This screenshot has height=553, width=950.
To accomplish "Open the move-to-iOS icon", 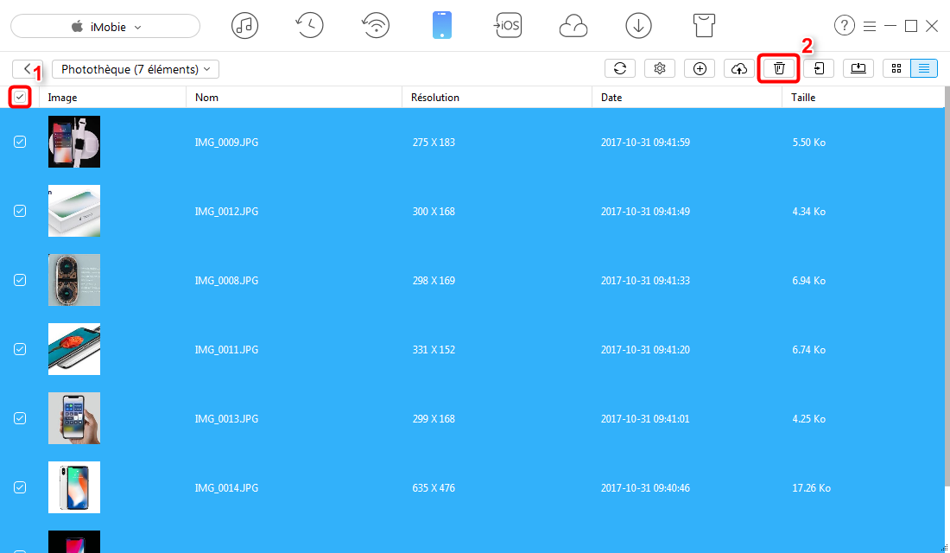I will pos(508,25).
